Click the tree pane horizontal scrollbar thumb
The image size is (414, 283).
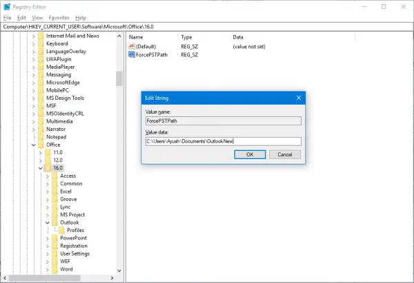[45, 278]
